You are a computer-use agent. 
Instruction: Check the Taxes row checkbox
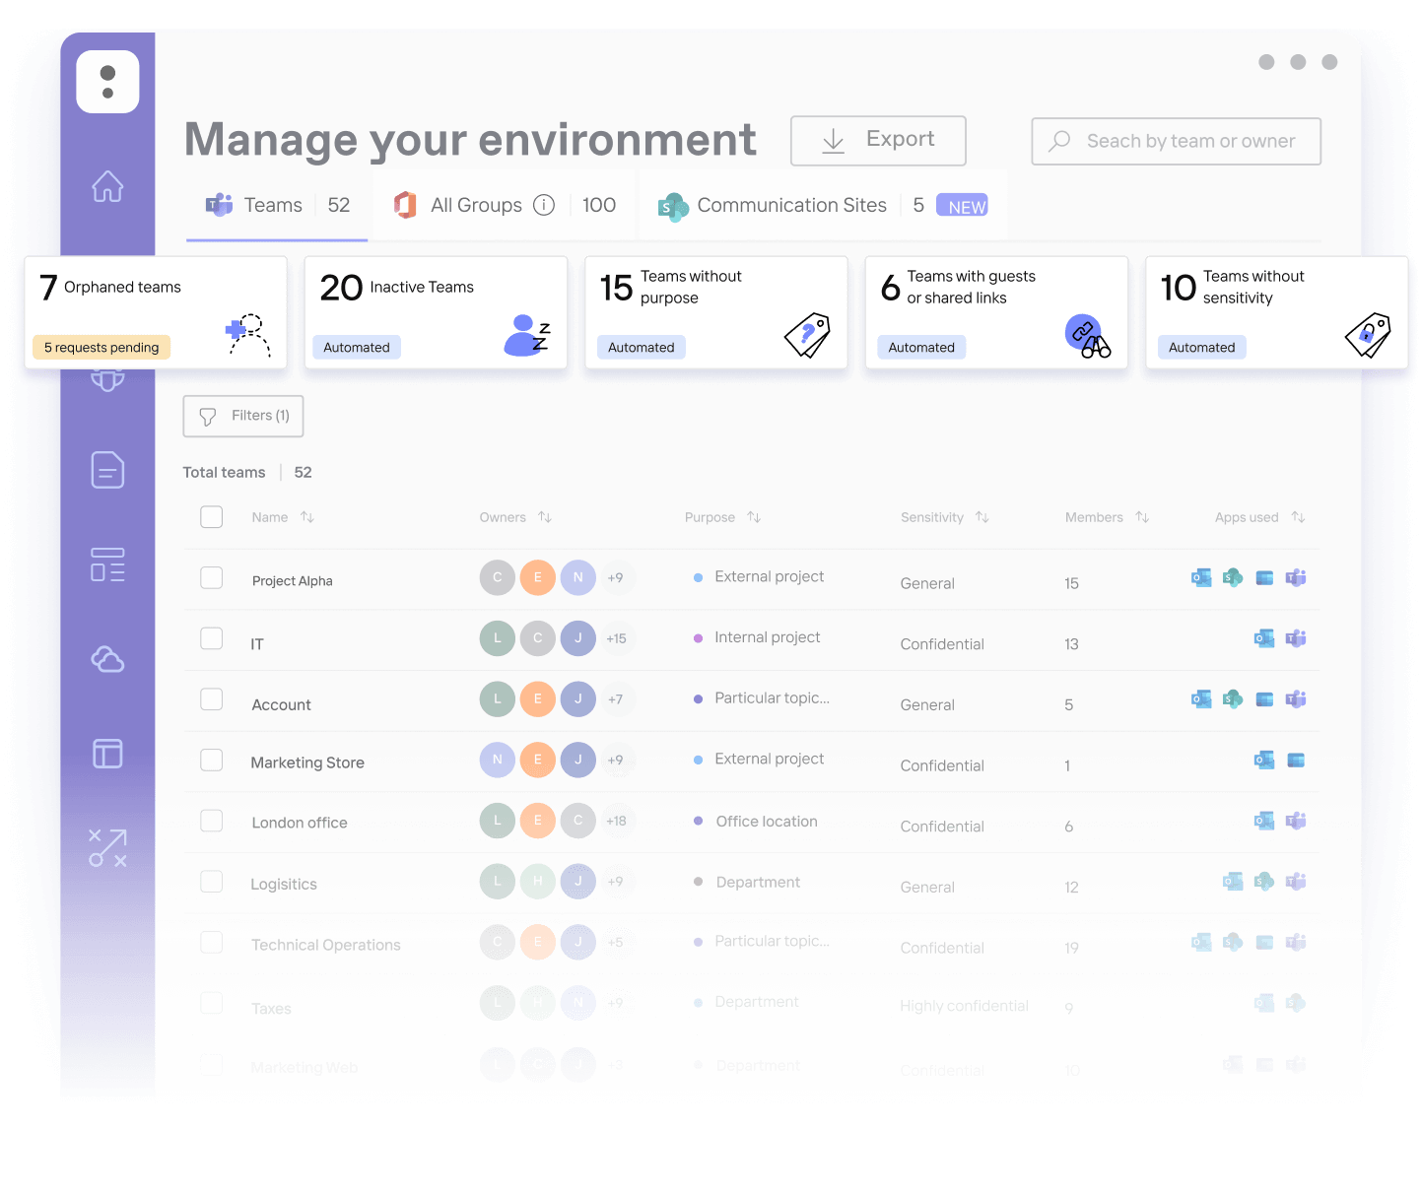point(212,1003)
